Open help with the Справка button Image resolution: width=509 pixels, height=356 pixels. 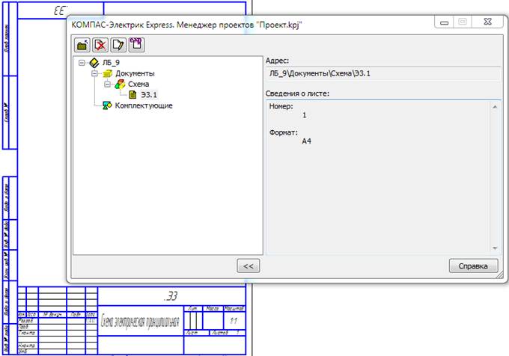473,266
